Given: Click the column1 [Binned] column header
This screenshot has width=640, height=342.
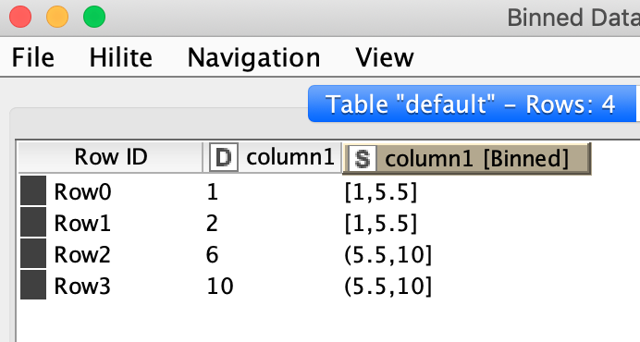Looking at the screenshot, I should point(466,158).
